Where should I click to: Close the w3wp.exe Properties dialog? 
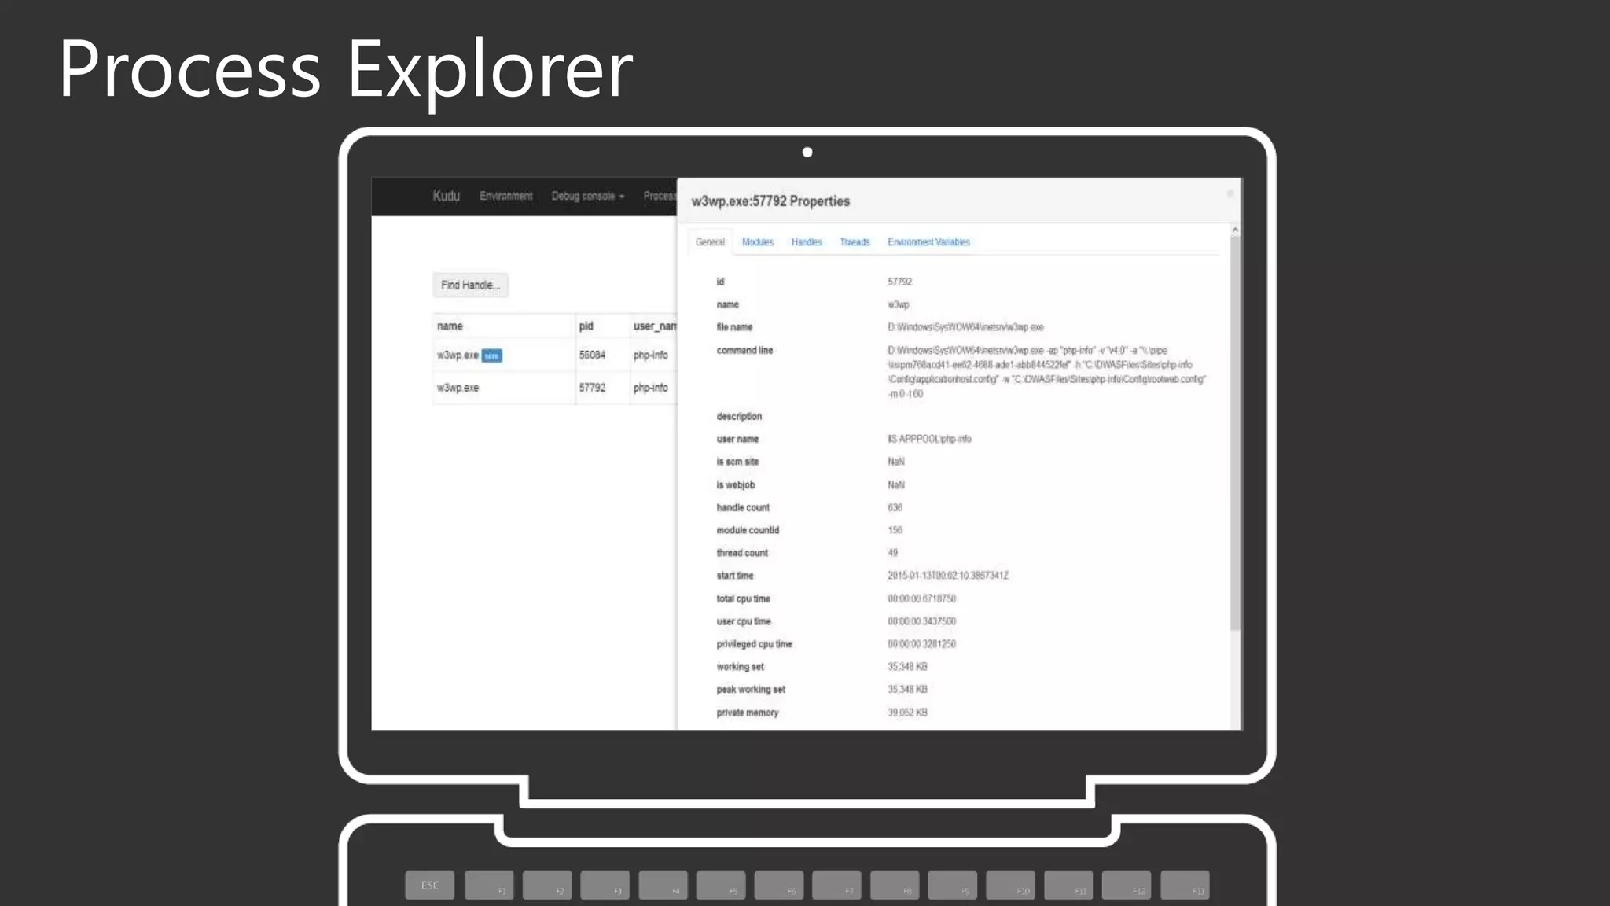(1230, 193)
